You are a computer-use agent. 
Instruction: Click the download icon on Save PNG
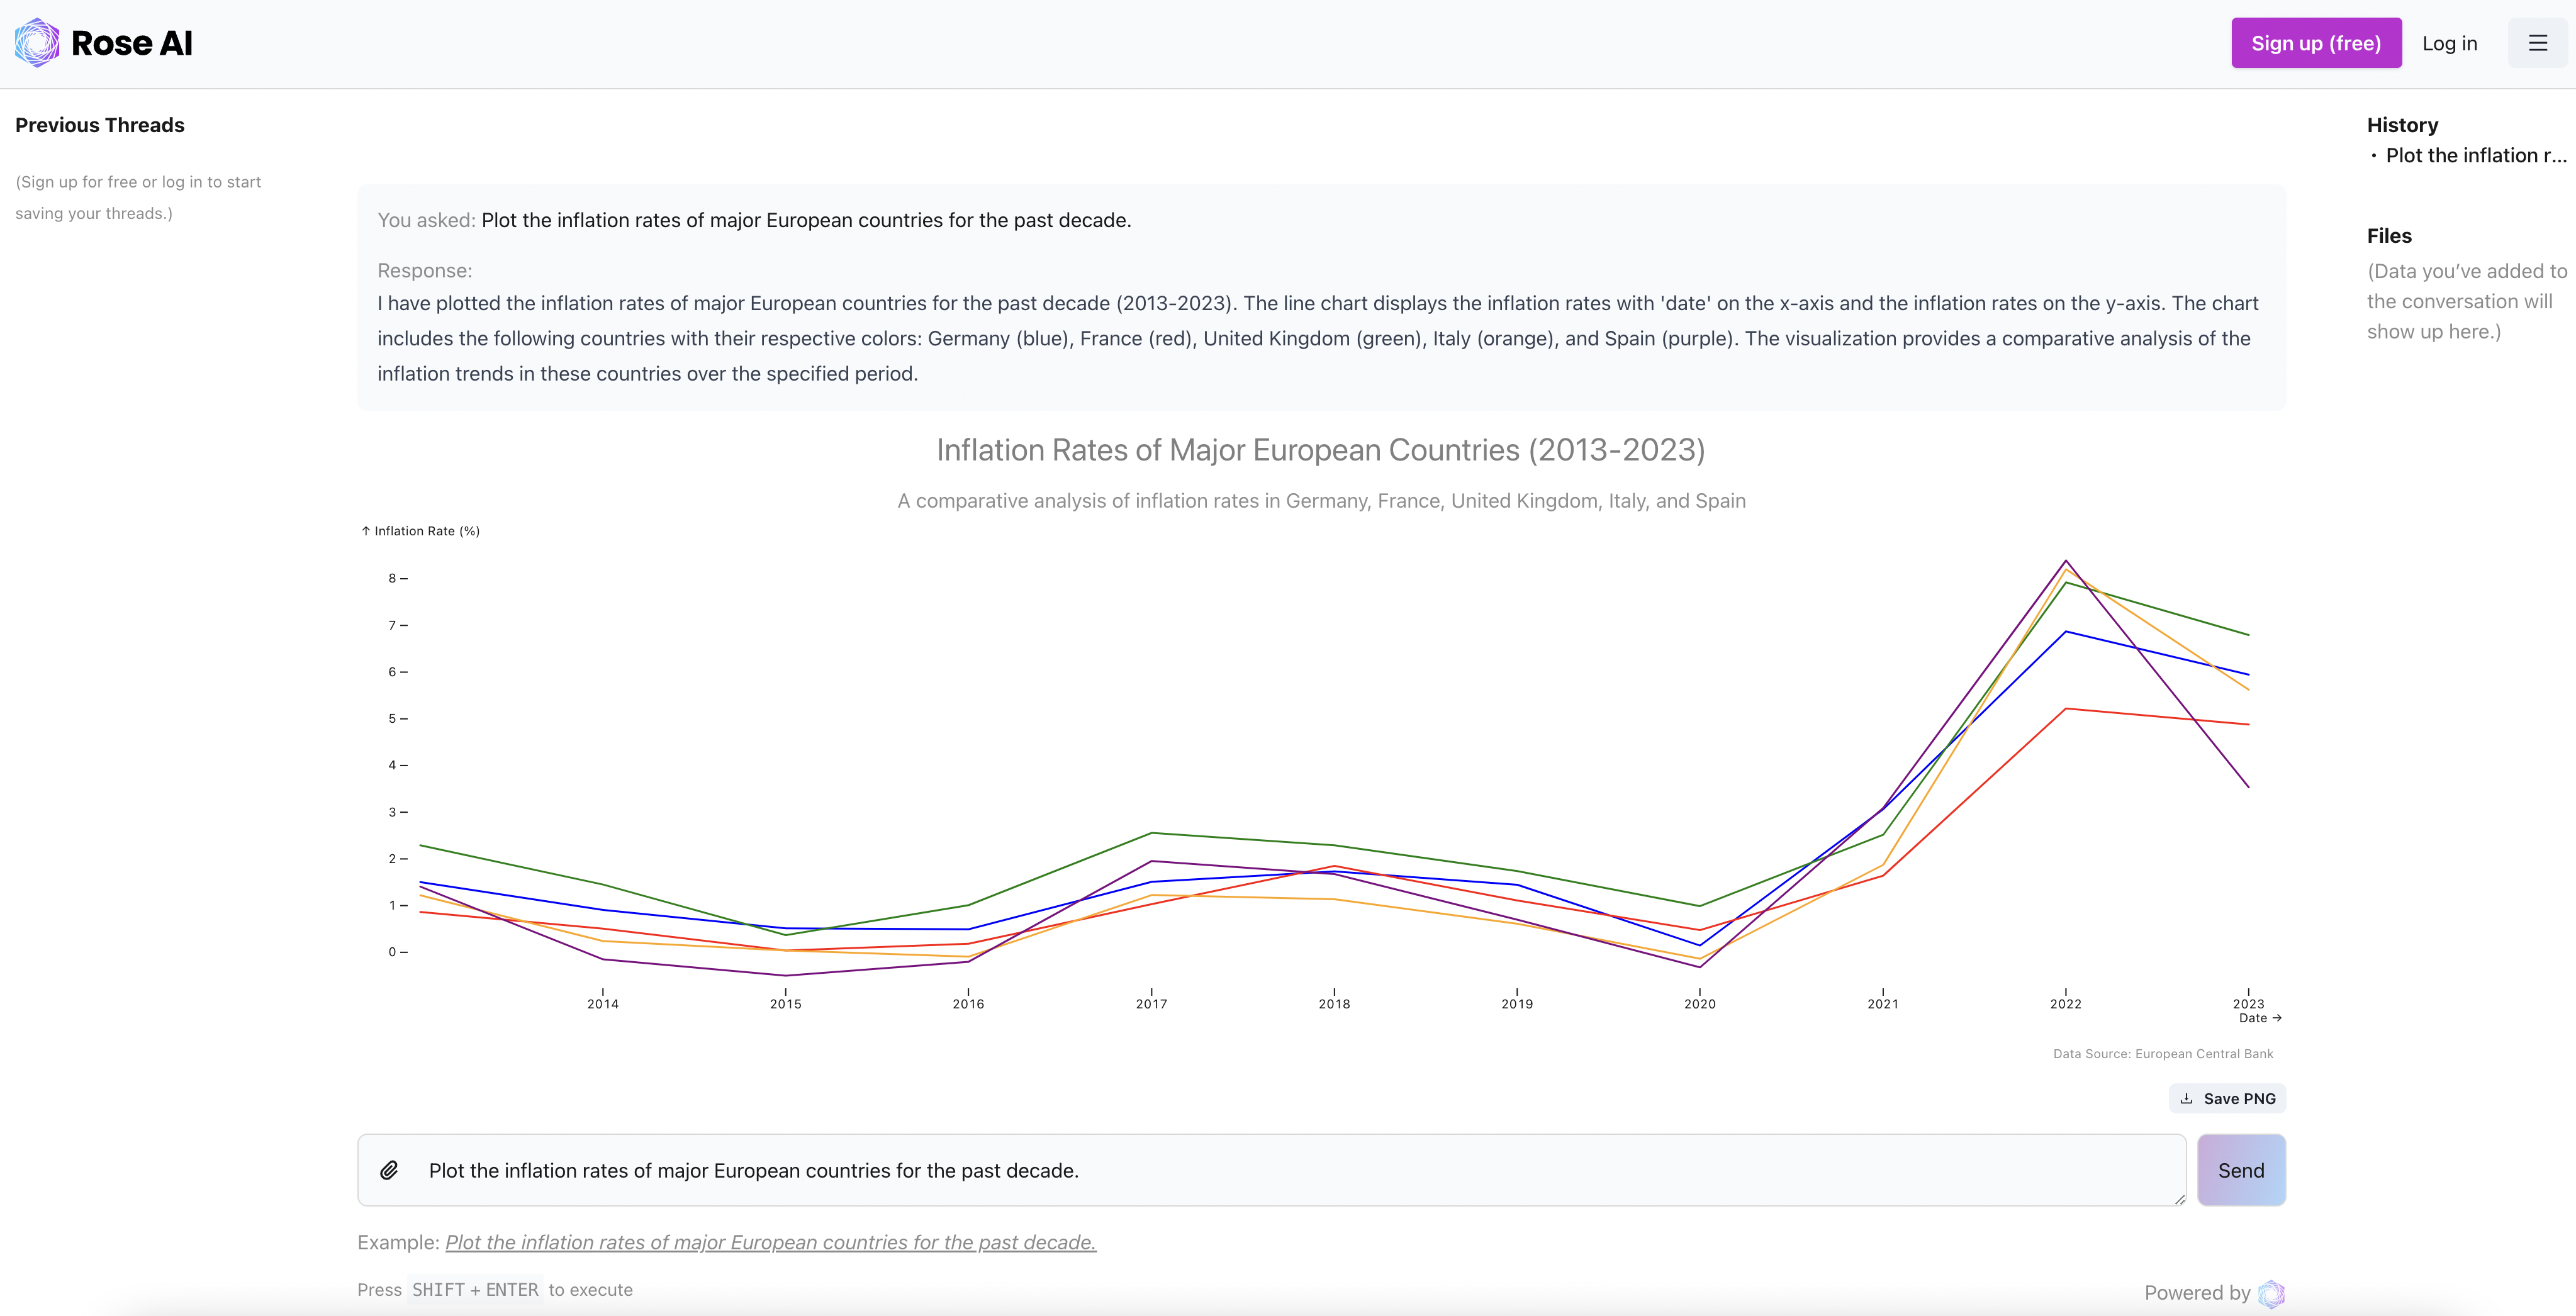(2187, 1098)
